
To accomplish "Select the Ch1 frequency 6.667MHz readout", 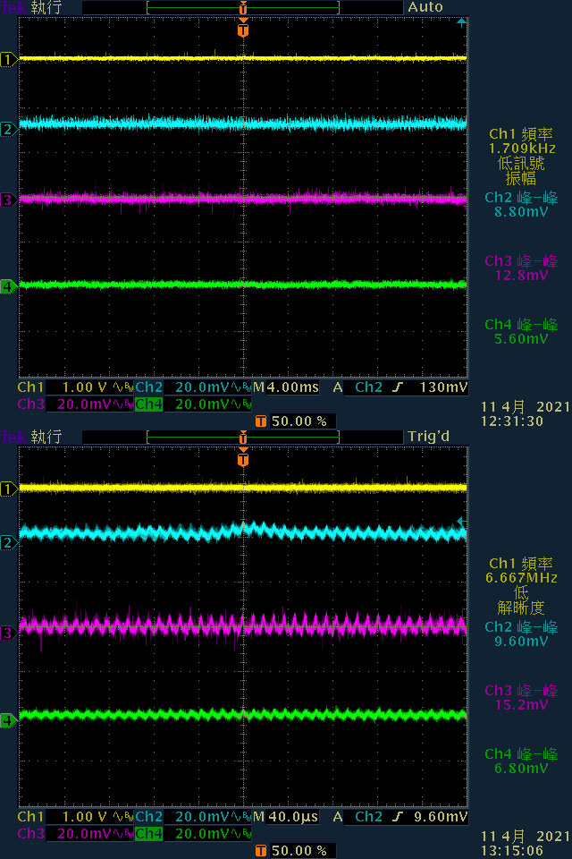I will 522,571.
